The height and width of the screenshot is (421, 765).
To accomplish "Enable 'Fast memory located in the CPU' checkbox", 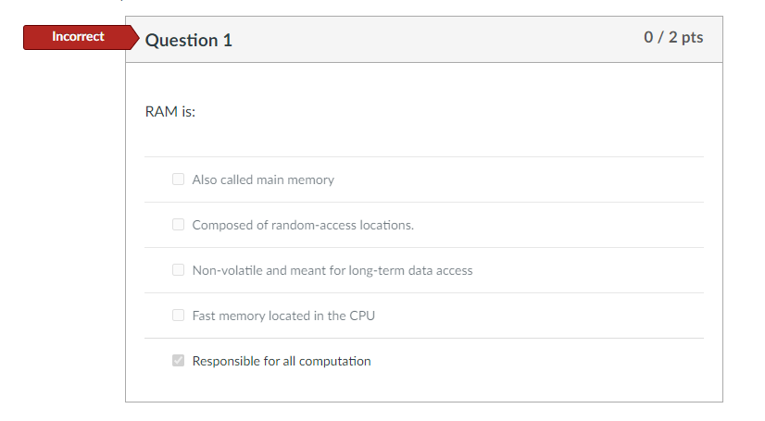I will coord(178,316).
